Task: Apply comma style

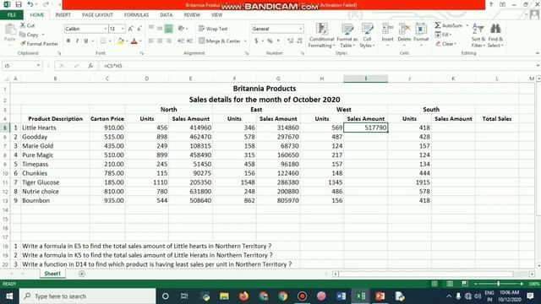Action: pyautogui.click(x=279, y=41)
